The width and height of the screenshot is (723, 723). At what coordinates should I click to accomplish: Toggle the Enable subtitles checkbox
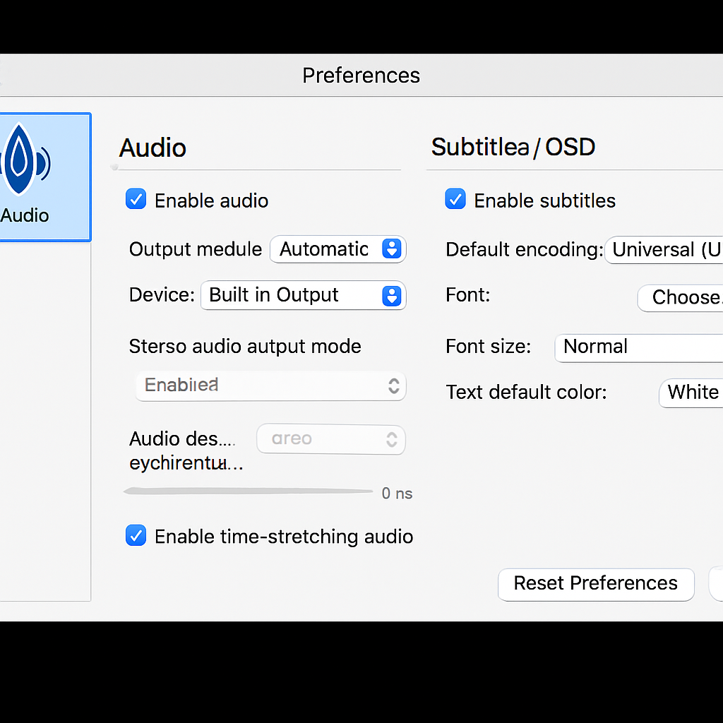pos(455,200)
